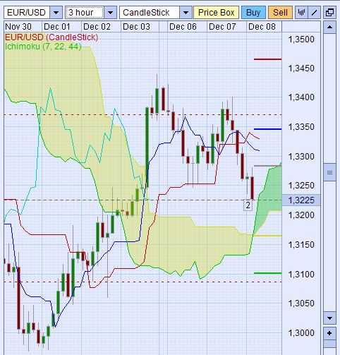
Task: Select the EUR/USD symbol field
Action: point(27,13)
